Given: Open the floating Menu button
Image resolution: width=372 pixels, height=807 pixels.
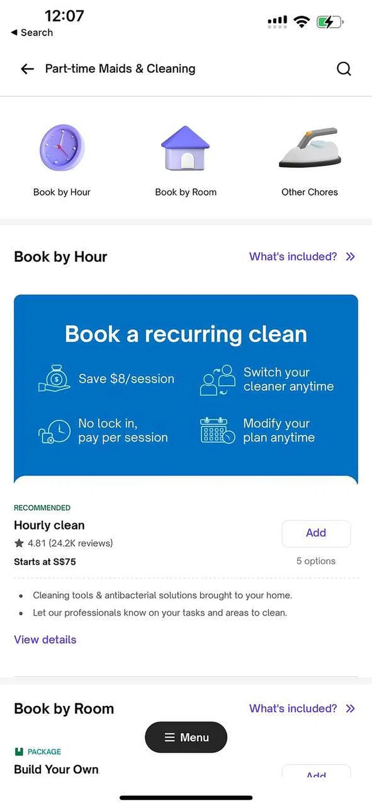Looking at the screenshot, I should click(x=186, y=737).
